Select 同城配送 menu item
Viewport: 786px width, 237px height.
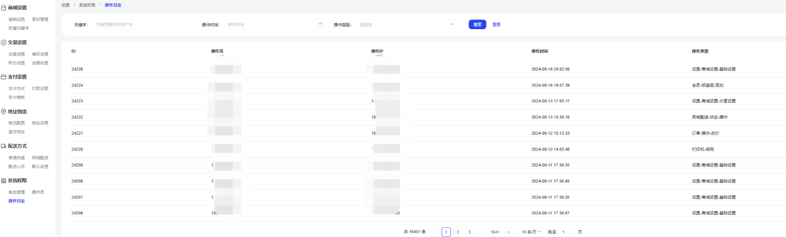tap(40, 158)
